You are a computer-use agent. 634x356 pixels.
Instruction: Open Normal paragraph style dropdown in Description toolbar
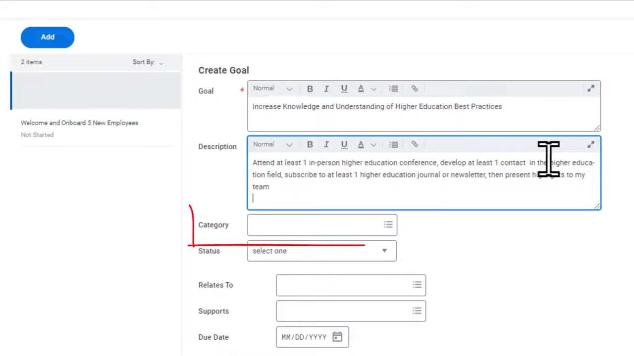272,144
